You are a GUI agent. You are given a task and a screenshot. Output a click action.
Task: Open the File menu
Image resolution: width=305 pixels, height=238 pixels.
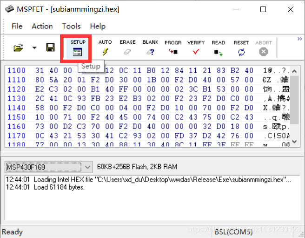pos(17,26)
